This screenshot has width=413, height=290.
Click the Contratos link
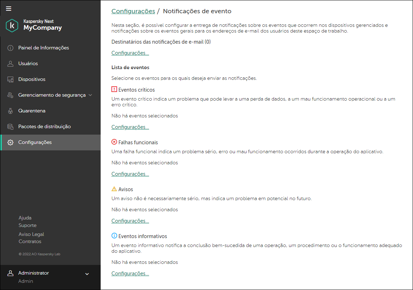30,241
